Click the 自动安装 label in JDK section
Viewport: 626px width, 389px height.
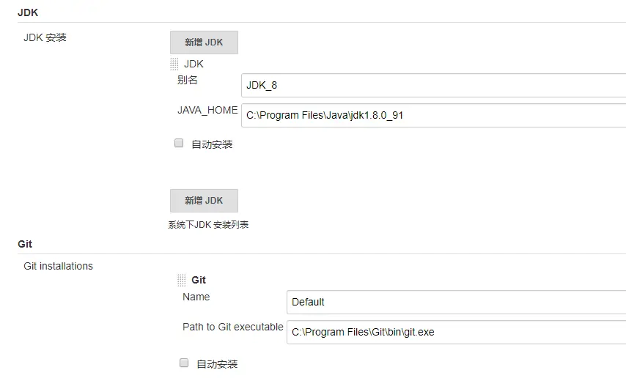point(212,144)
